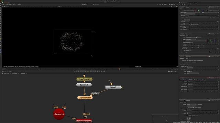Image resolution: width=220 pixels, height=123 pixels.
Task: Select the Sphere2 node
Action: 84,85
